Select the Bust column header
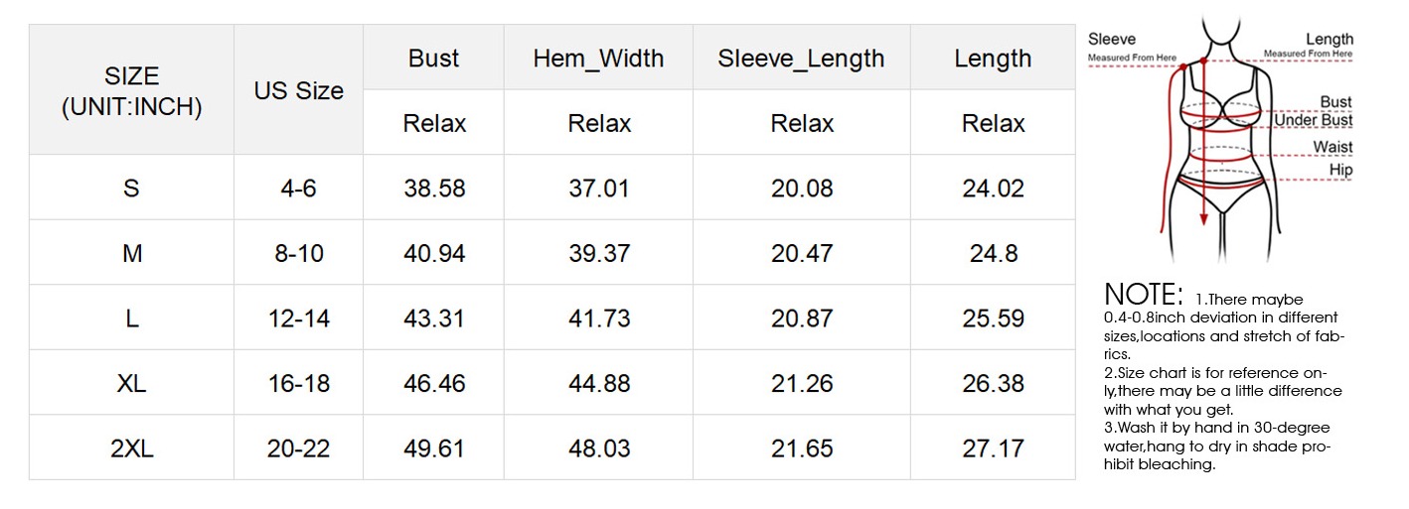This screenshot has height=509, width=1409. [433, 59]
